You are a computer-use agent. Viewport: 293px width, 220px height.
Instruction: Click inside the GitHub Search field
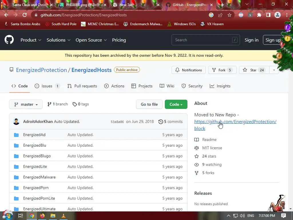coord(205,40)
